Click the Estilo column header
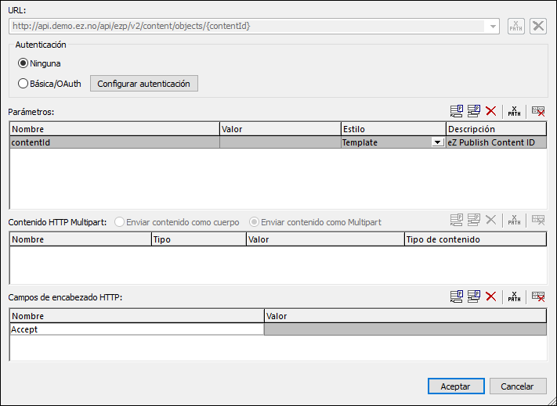 pyautogui.click(x=393, y=129)
